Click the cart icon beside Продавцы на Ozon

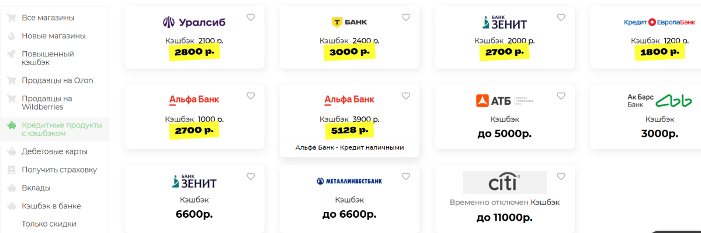point(11,80)
